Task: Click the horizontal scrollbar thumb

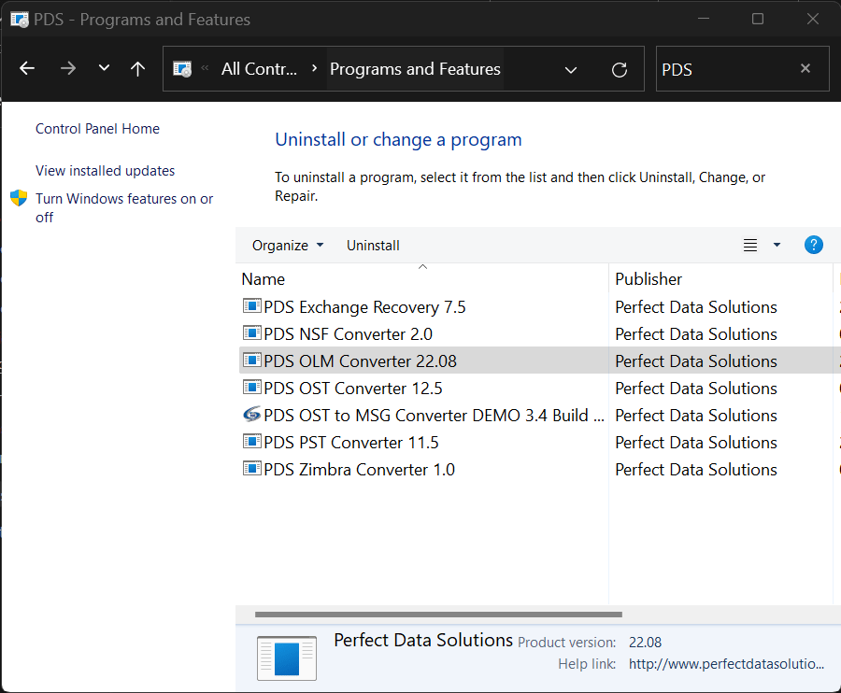Action: click(x=438, y=615)
